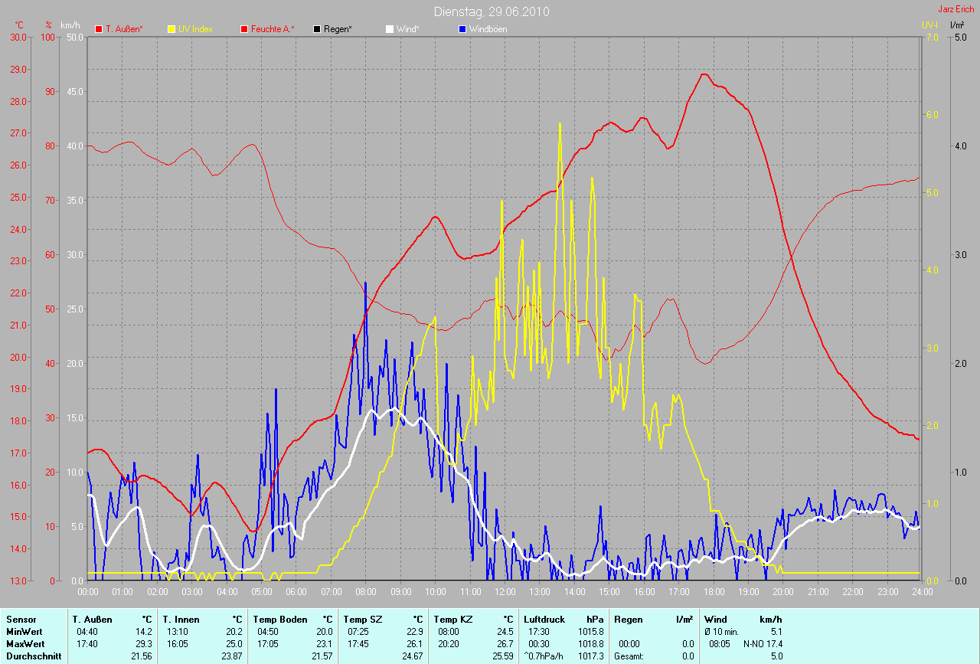Click the T. Außen average '21.56'
The image size is (980, 664).
point(142,656)
